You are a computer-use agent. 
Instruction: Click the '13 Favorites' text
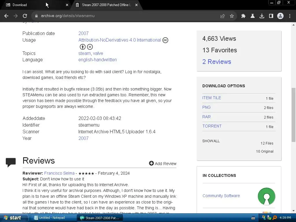coord(220,50)
